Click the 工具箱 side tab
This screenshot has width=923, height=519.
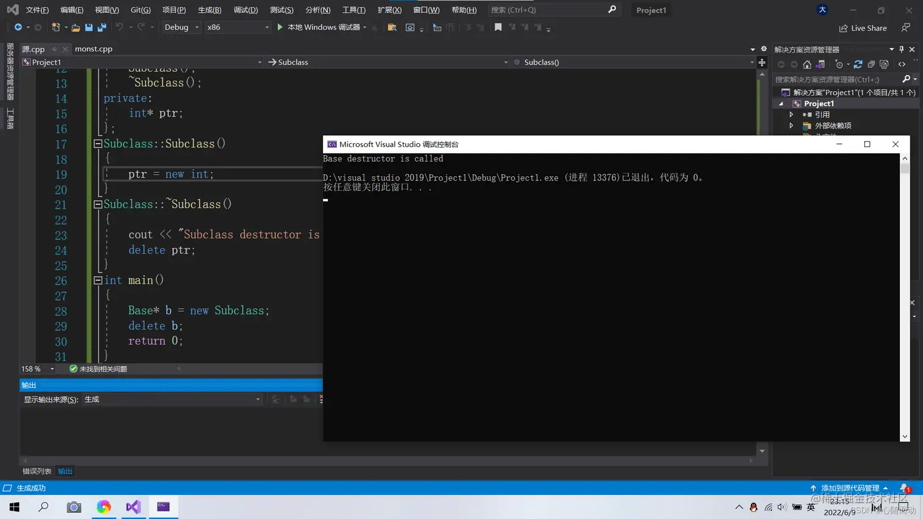(x=10, y=118)
